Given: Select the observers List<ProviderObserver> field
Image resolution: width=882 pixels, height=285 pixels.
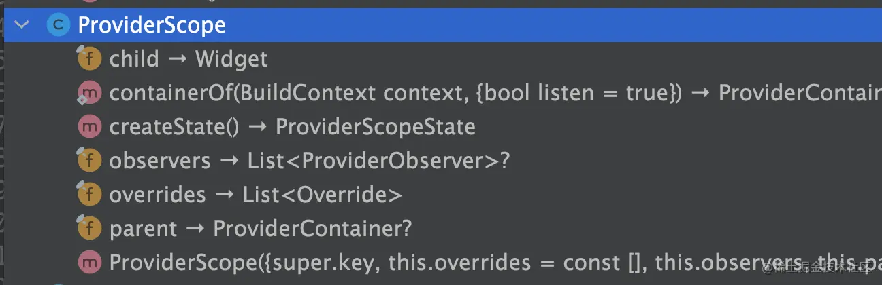Looking at the screenshot, I should (x=309, y=161).
